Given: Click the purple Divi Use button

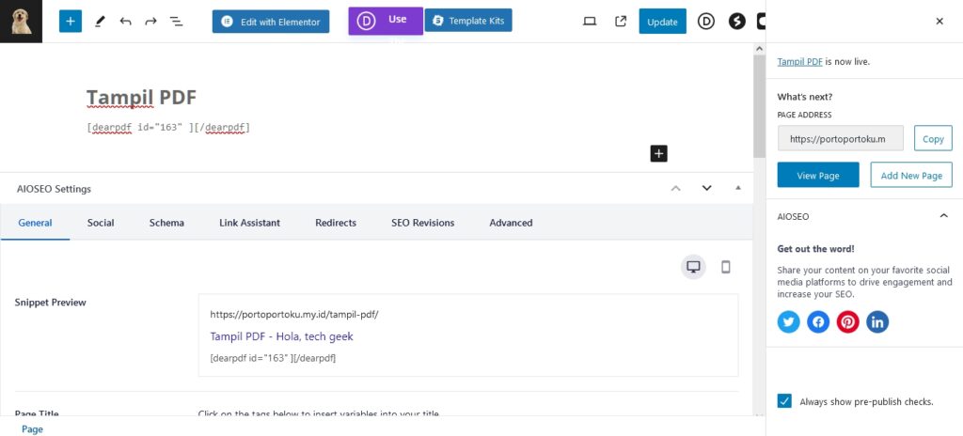Looking at the screenshot, I should [386, 21].
